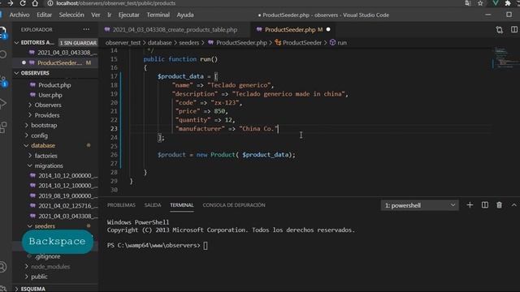Open the Search view in activity bar
Image resolution: width=520 pixels, height=292 pixels.
point(3,54)
